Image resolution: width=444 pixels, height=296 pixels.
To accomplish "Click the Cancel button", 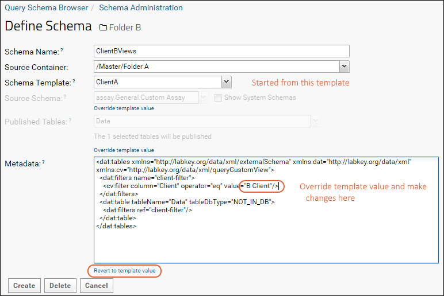I will (x=97, y=286).
